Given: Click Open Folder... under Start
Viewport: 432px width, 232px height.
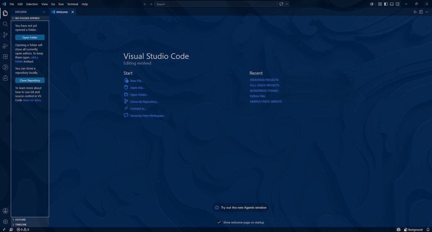Looking at the screenshot, I should tap(136, 95).
